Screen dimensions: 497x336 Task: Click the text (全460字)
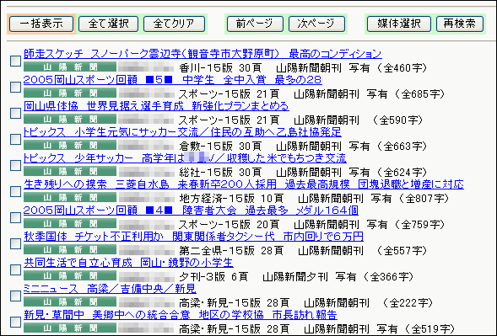402,67
